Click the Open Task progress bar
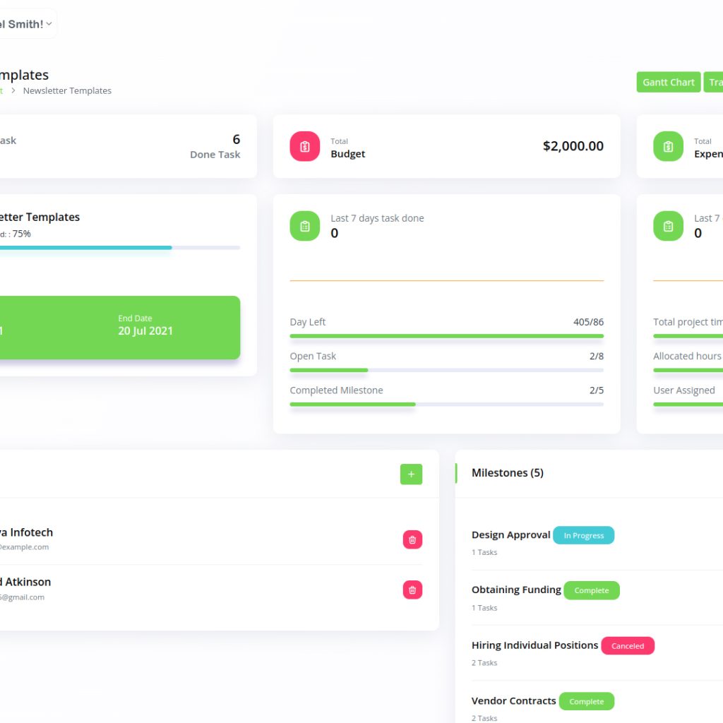 pyautogui.click(x=446, y=370)
